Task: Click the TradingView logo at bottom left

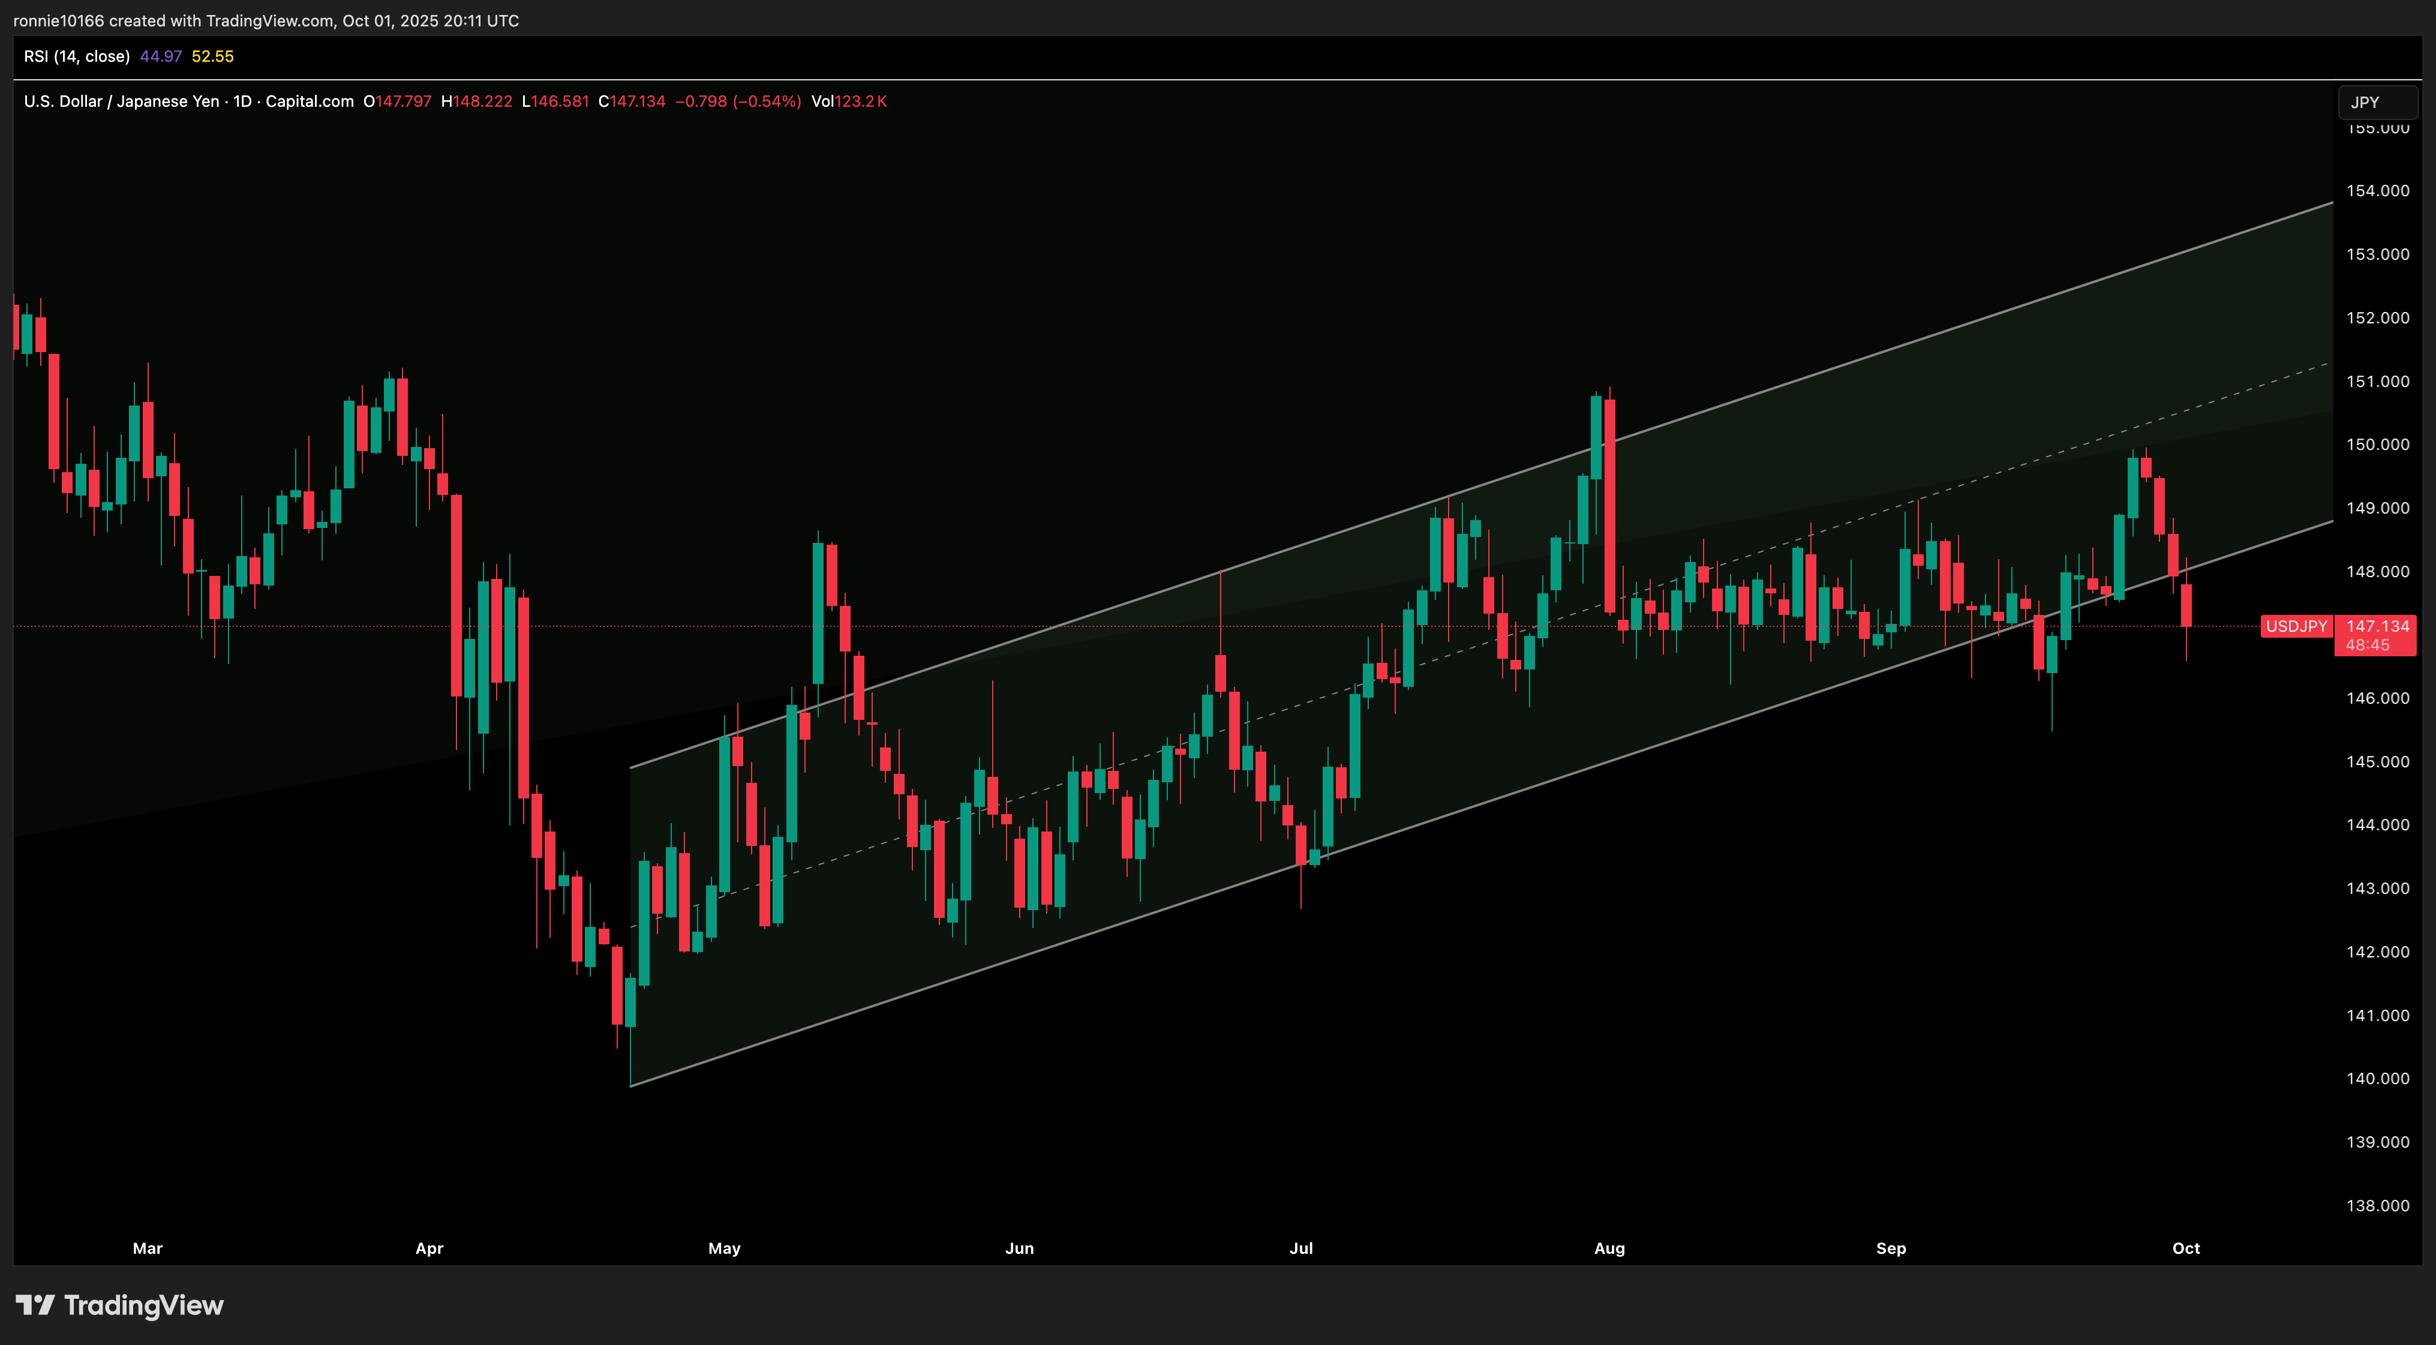Action: 120,1305
